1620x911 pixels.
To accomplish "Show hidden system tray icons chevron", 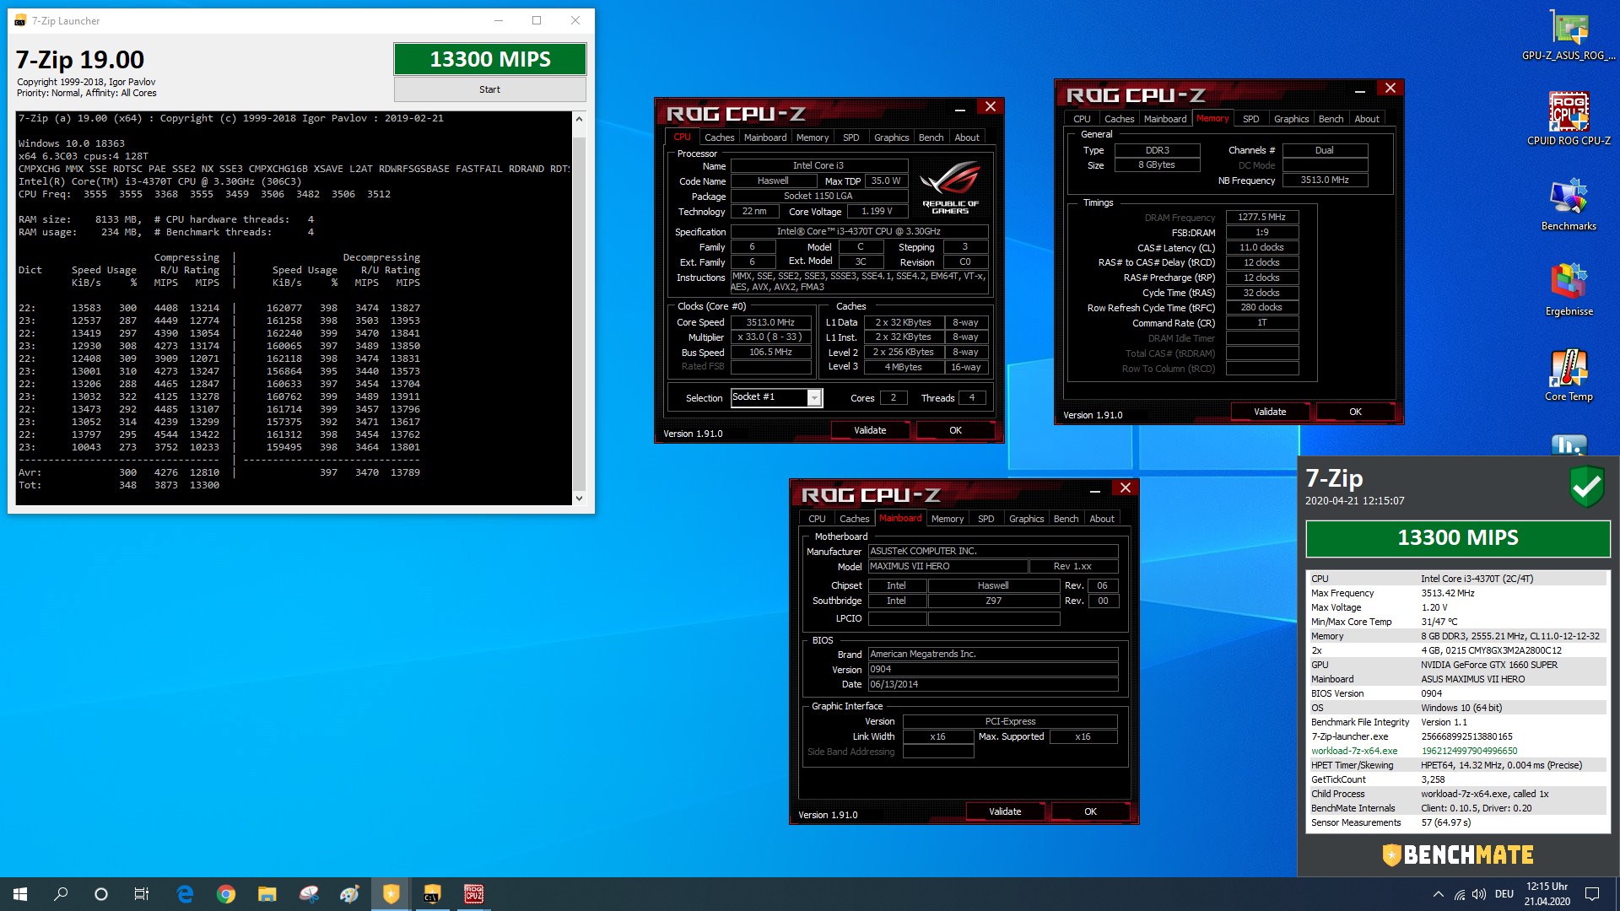I will [1438, 894].
